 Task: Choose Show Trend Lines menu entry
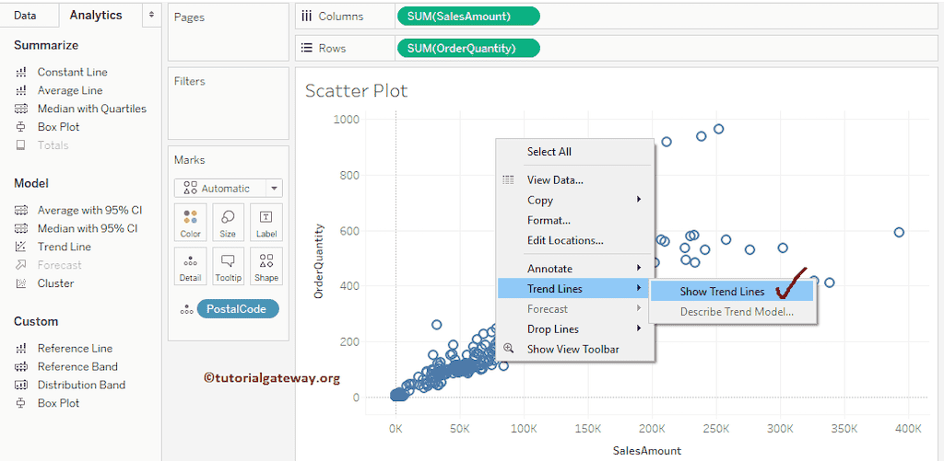click(x=722, y=292)
